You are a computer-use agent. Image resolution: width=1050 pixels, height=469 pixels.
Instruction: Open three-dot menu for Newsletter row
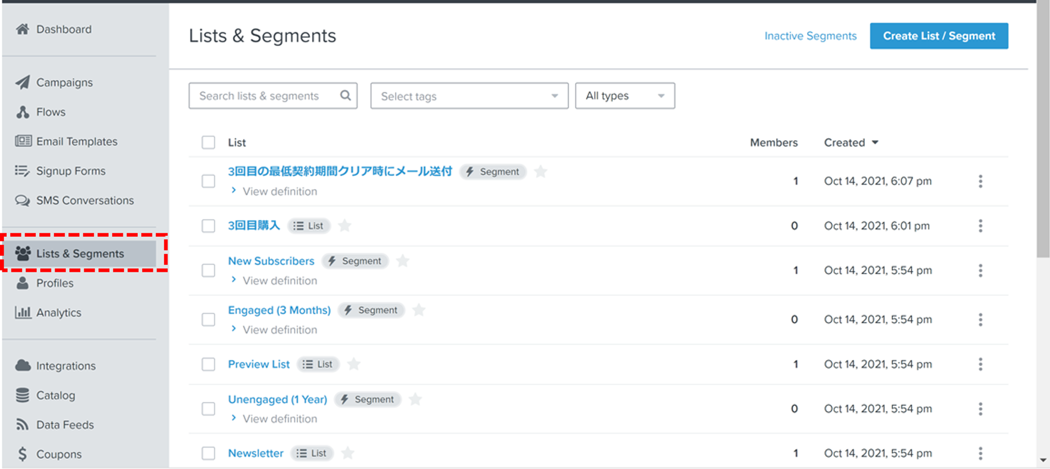pyautogui.click(x=980, y=453)
